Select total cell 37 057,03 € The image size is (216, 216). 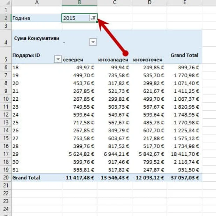pos(184,178)
